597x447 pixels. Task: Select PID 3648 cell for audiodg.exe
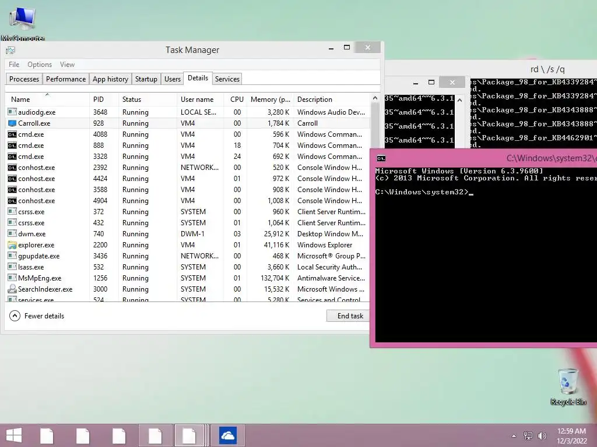point(100,112)
